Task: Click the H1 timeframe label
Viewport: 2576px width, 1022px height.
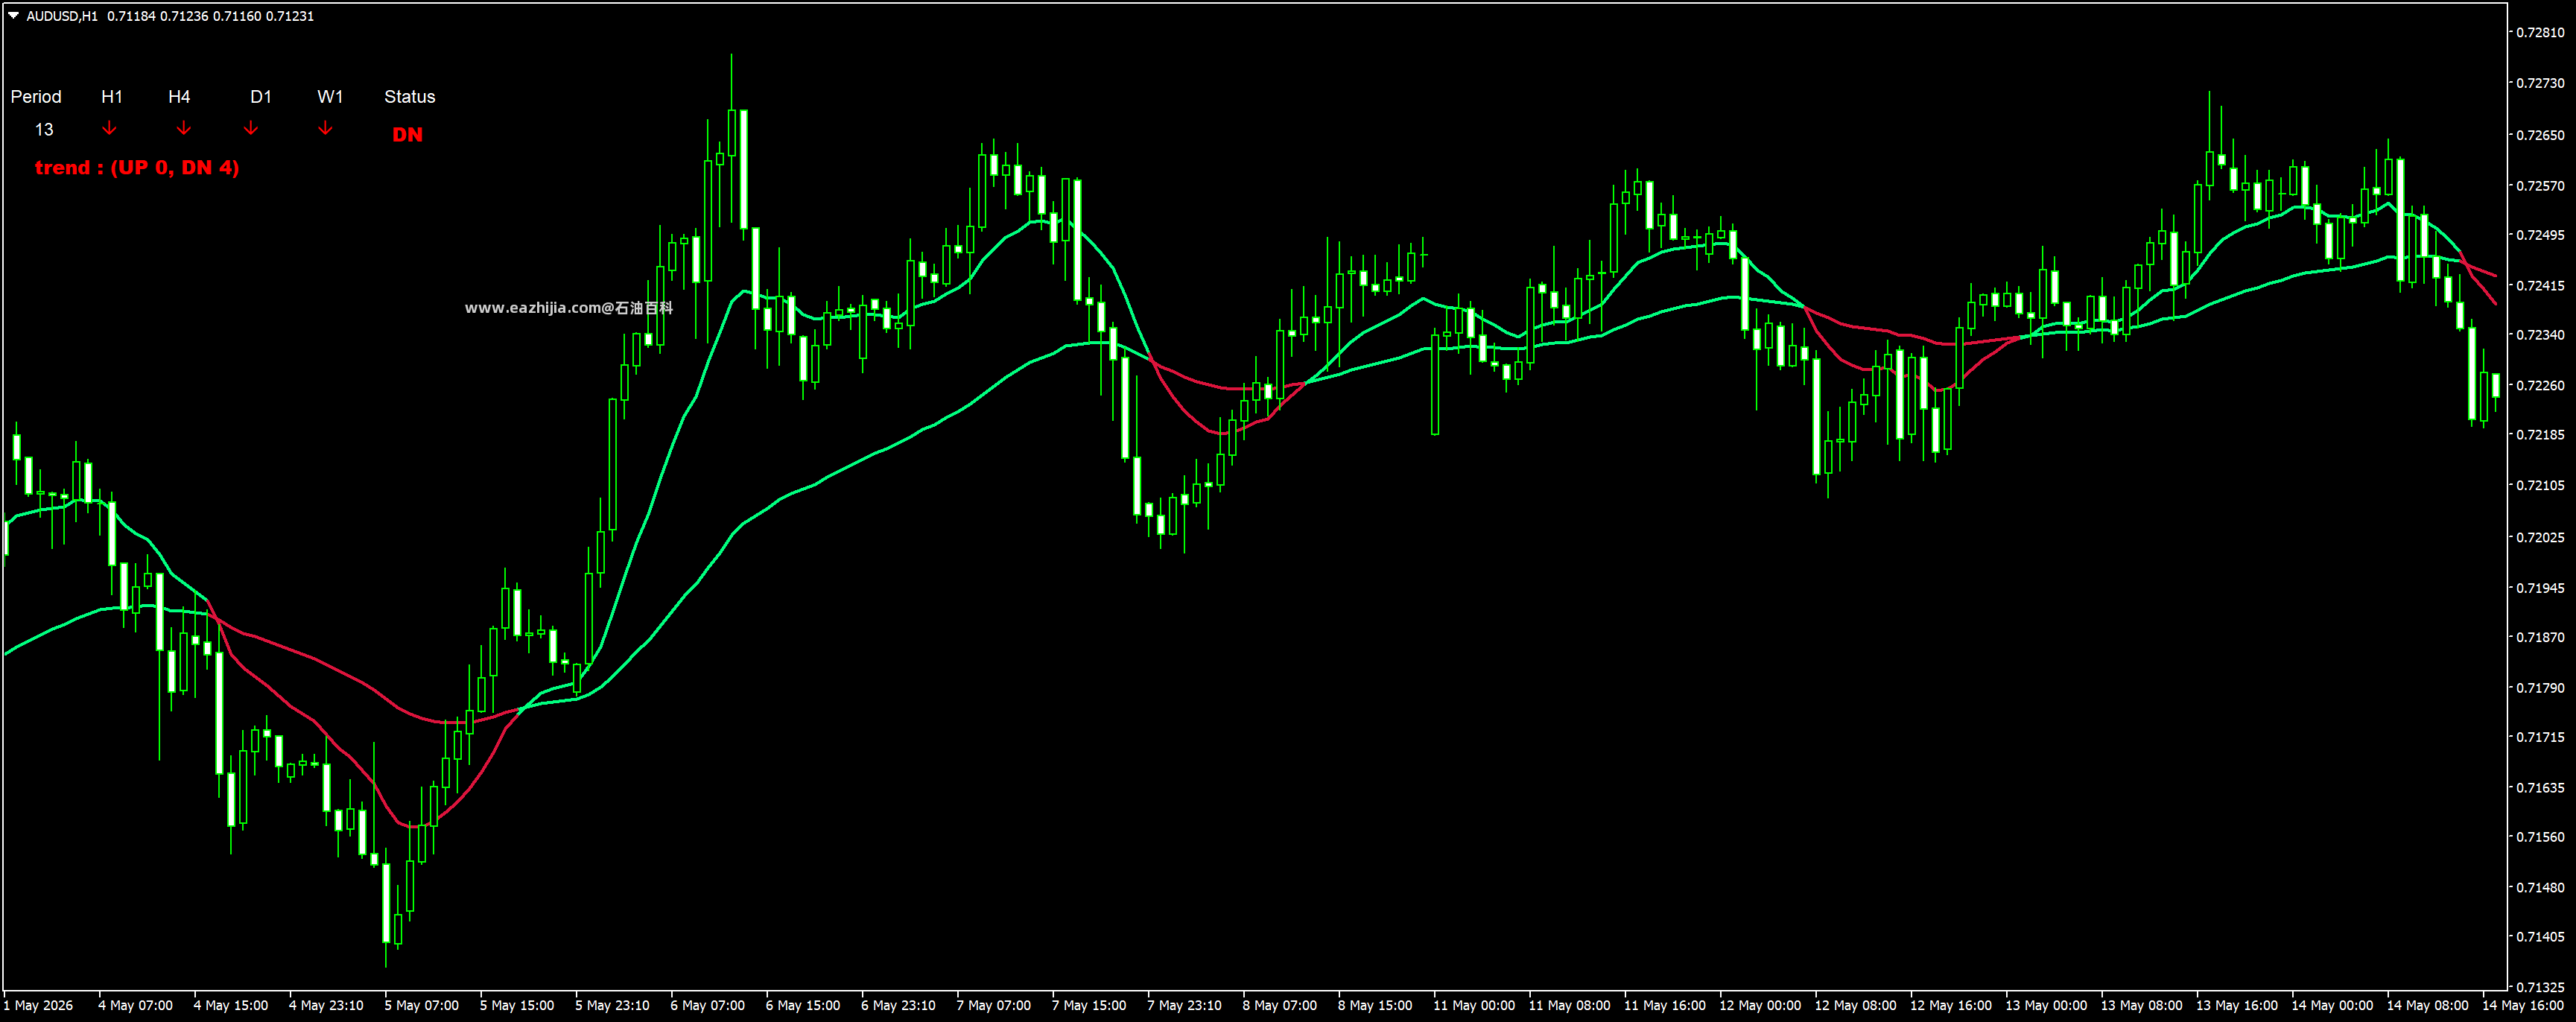Action: 112,97
